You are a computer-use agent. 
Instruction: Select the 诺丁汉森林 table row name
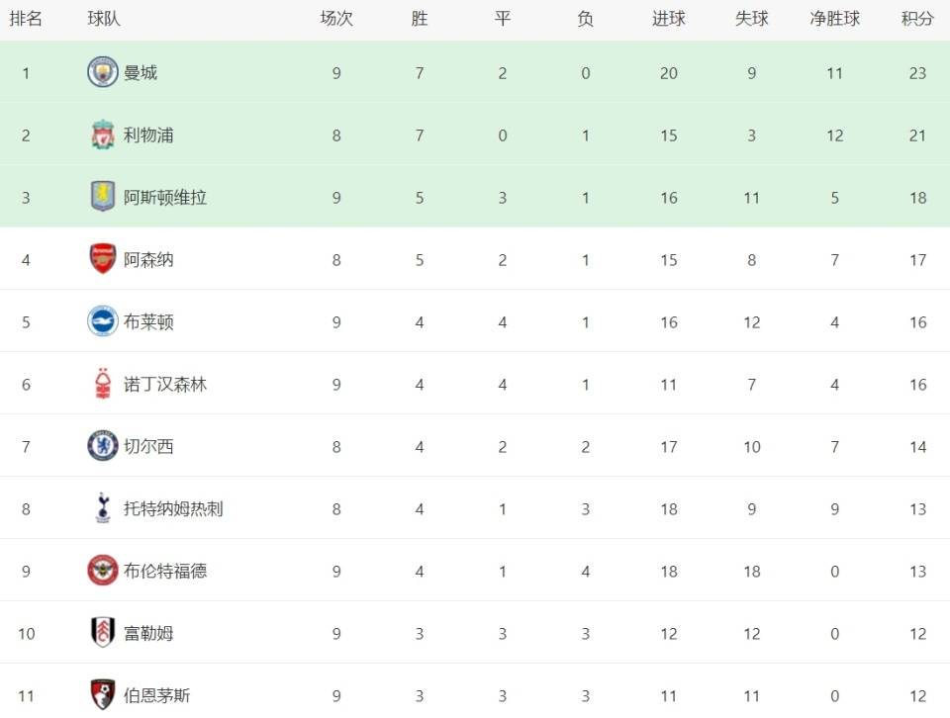click(x=165, y=385)
